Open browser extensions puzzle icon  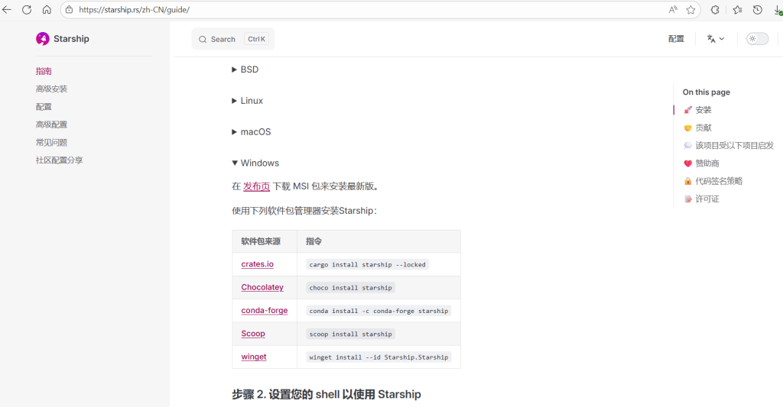(x=715, y=9)
